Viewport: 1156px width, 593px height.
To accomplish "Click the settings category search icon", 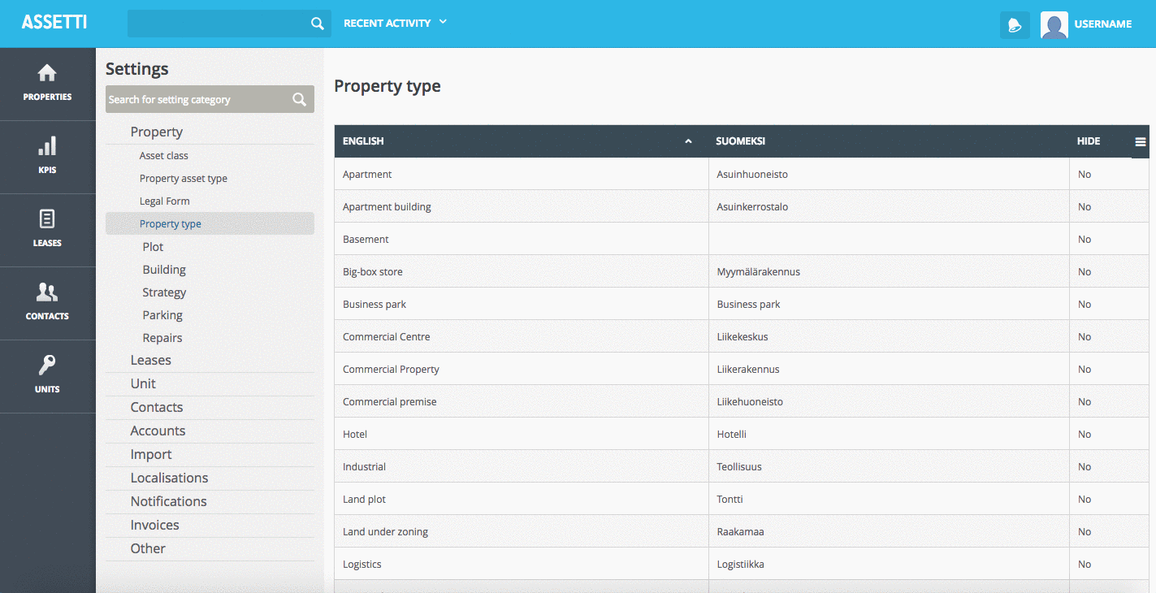I will 300,99.
